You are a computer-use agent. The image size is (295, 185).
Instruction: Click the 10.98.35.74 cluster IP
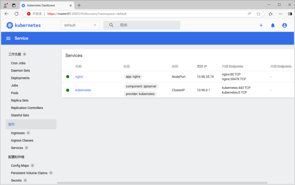[x=205, y=77]
